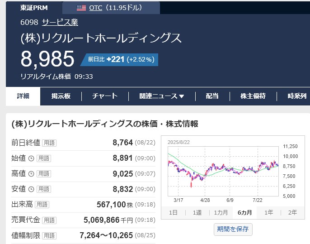Open the サービス業 sector link
This screenshot has width=310, height=244.
pos(60,22)
